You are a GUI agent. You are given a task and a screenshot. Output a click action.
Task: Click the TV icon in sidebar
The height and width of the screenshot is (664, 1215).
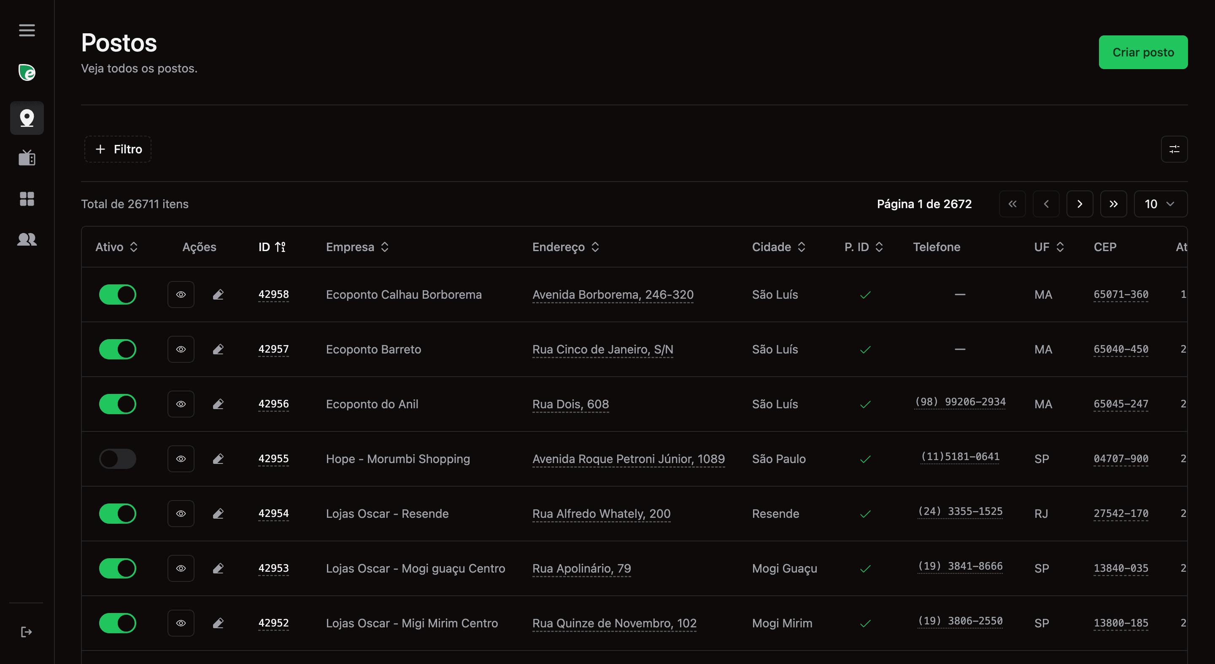pyautogui.click(x=27, y=158)
